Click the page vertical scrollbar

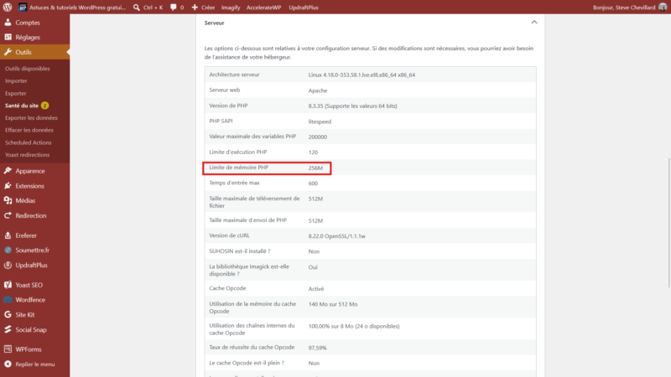668,222
